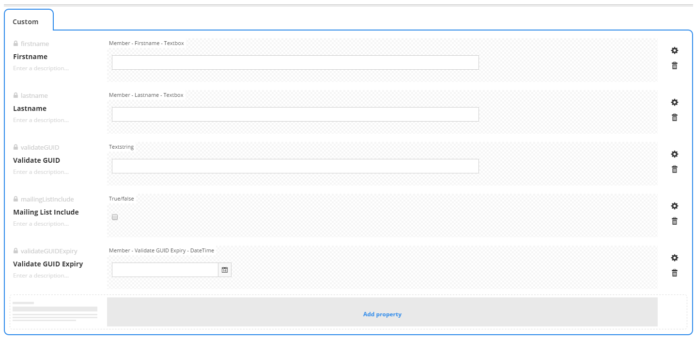Toggle the Mailing List Include checkbox
The height and width of the screenshot is (341, 695).
115,217
